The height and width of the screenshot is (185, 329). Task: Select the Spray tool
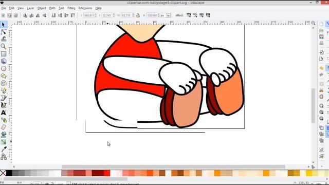coord(4,120)
